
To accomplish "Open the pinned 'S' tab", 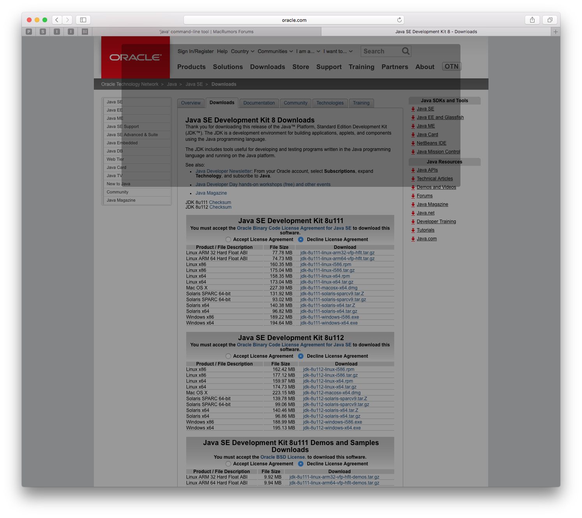I will (43, 32).
